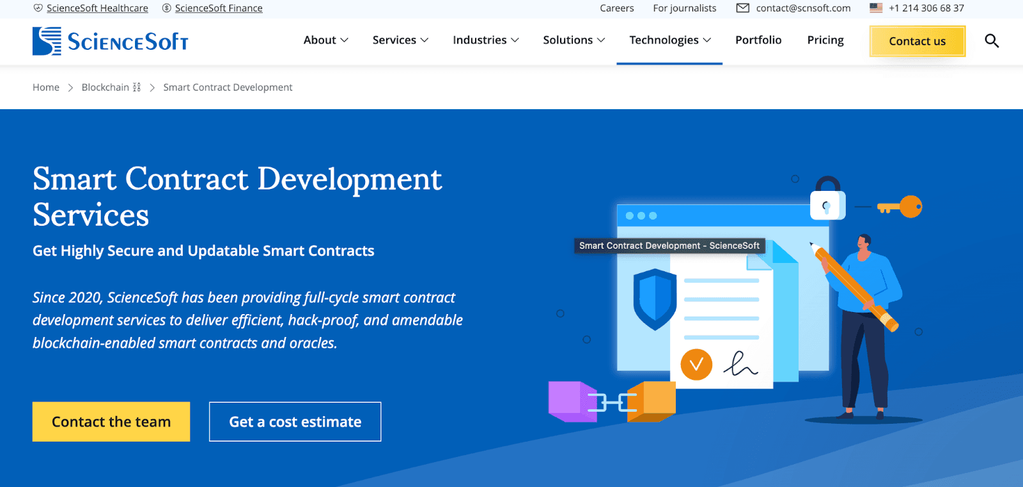Screen dimensions: 1023x487
Task: Click the heart icon beside ScienceSoft Healthcare
Action: pos(38,8)
